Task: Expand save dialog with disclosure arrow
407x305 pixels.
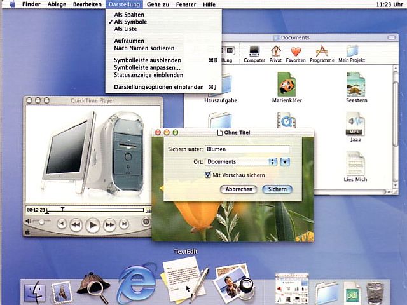Action: (285, 162)
